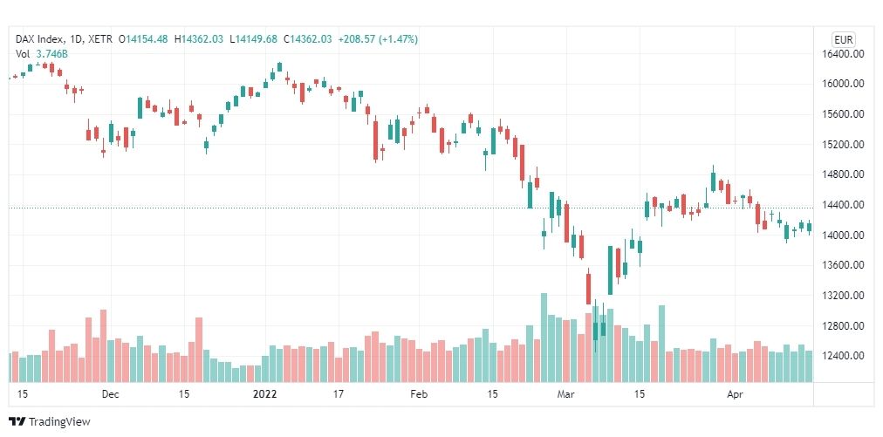Click the 2022 date axis label

point(264,394)
